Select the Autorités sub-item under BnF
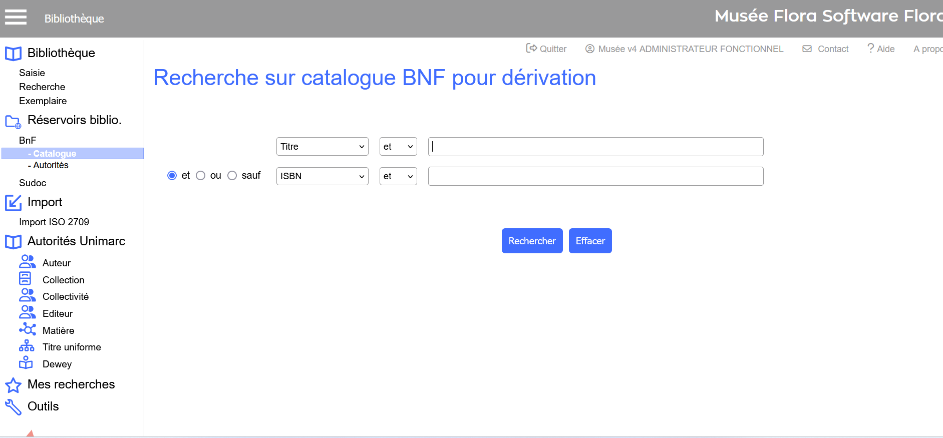The width and height of the screenshot is (943, 438). coord(48,165)
